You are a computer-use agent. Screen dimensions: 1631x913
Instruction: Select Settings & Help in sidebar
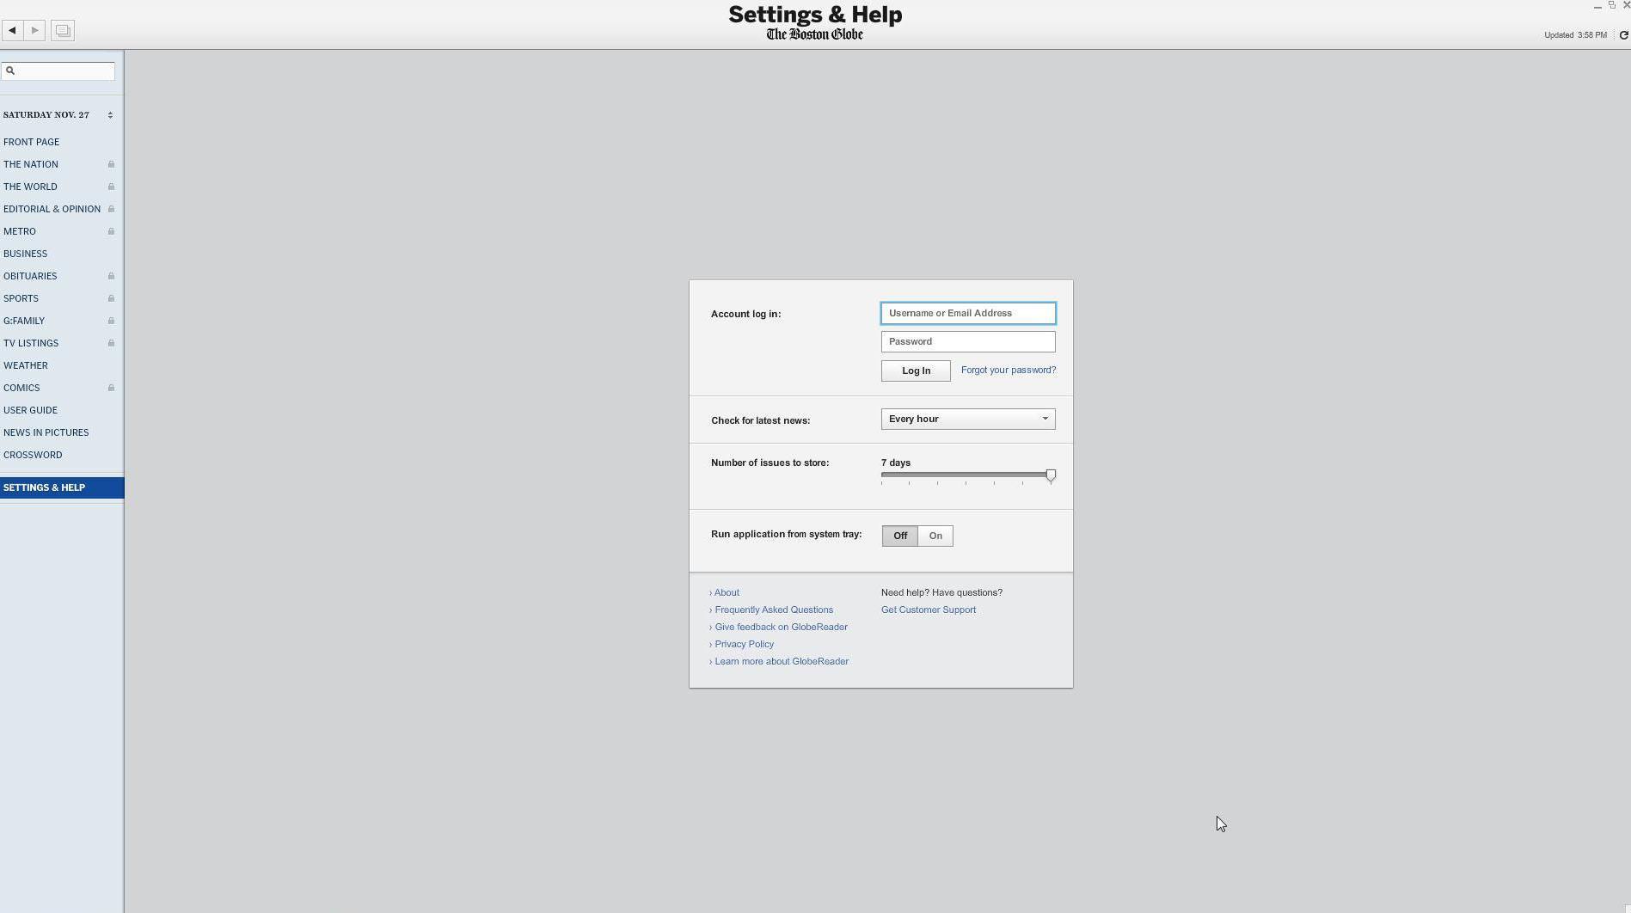pyautogui.click(x=62, y=487)
